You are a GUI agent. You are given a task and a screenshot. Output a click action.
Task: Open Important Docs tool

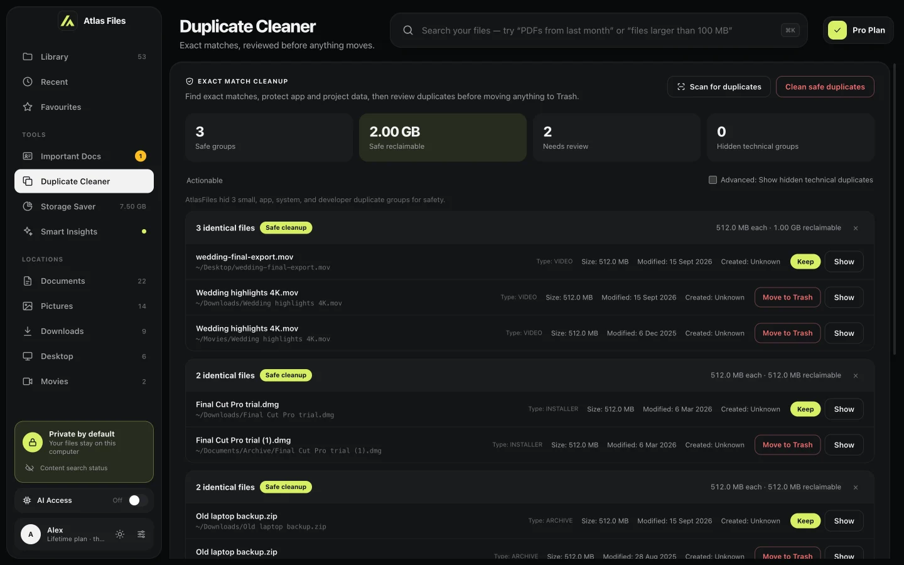(84, 156)
